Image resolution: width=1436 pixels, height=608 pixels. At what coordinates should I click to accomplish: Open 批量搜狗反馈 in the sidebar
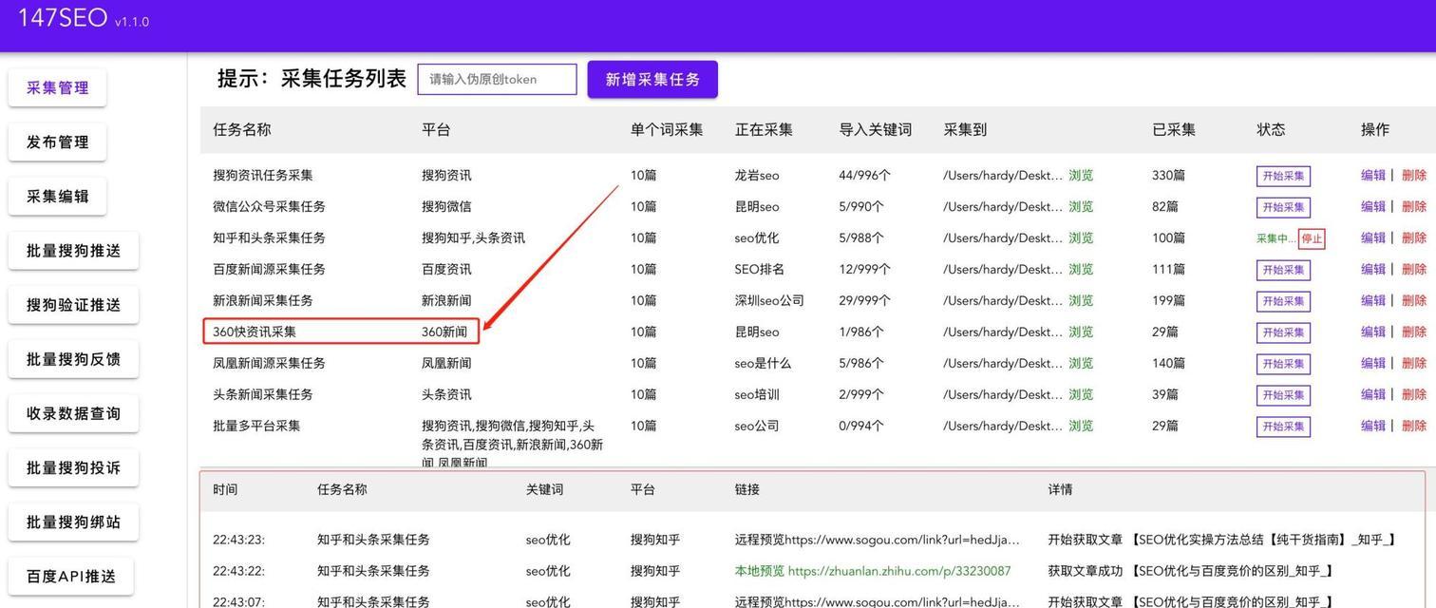[73, 359]
